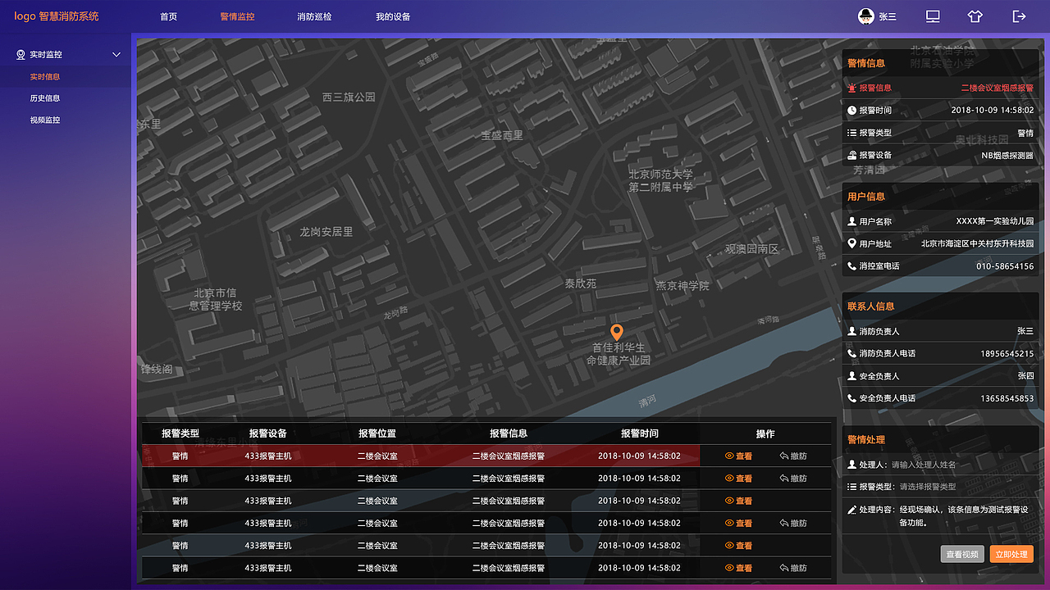This screenshot has height=590, width=1050.
Task: Click the 张四 safety contact name
Action: click(1025, 376)
